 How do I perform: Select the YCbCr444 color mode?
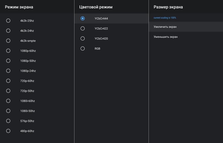(x=83, y=19)
